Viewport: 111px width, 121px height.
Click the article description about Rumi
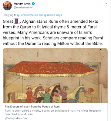pos(53,112)
